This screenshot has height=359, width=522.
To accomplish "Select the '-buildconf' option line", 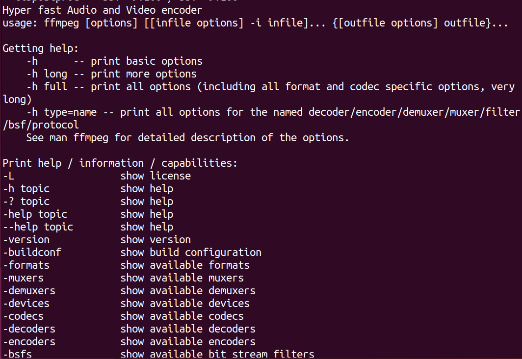I will tap(132, 253).
